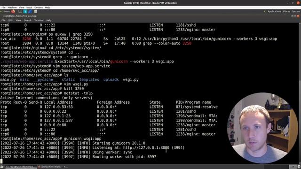Image resolution: width=301 pixels, height=169 pixels.
Task: Click the teal lightning panel launcher icon
Action: click(x=25, y=11)
